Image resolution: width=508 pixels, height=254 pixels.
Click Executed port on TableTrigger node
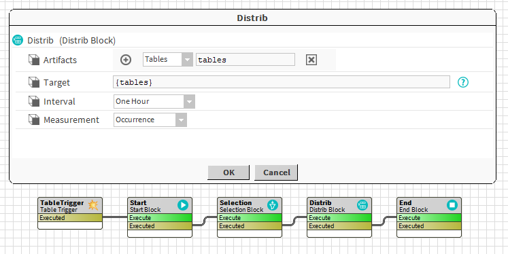70,218
